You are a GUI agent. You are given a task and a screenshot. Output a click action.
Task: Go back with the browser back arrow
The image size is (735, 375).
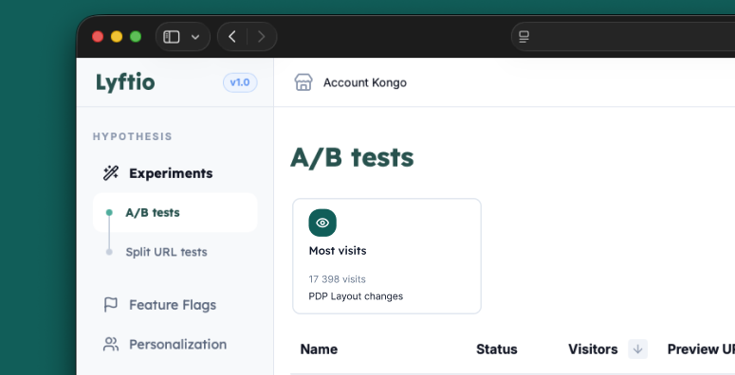click(232, 37)
